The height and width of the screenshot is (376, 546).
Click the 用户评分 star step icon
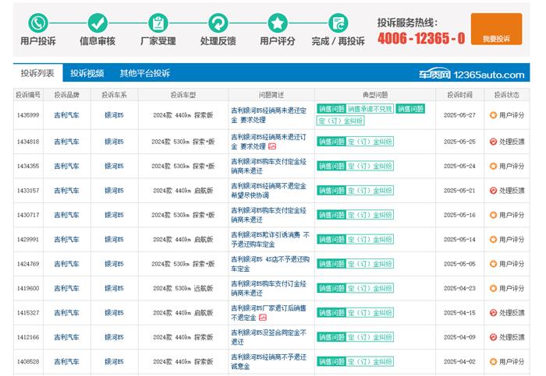[278, 23]
